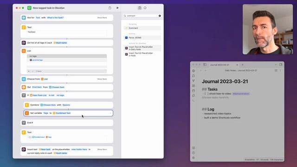The image size is (297, 167).
Task: Open Obsidian note more options menu
Action: pos(280,71)
